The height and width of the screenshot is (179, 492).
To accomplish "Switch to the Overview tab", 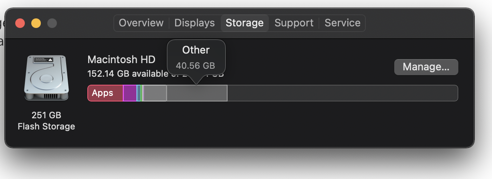I will click(x=141, y=23).
